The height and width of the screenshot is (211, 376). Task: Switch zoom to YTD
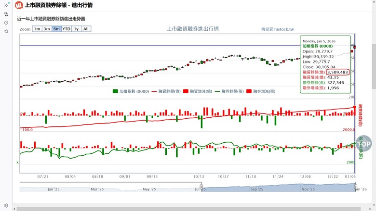(x=67, y=29)
